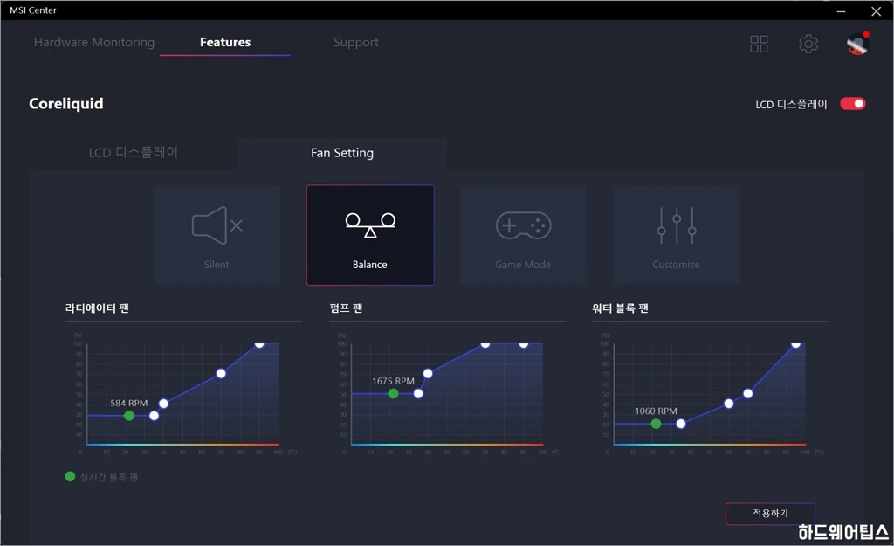The image size is (894, 546).
Task: Select water block fan curve point at 70°C
Action: click(748, 394)
